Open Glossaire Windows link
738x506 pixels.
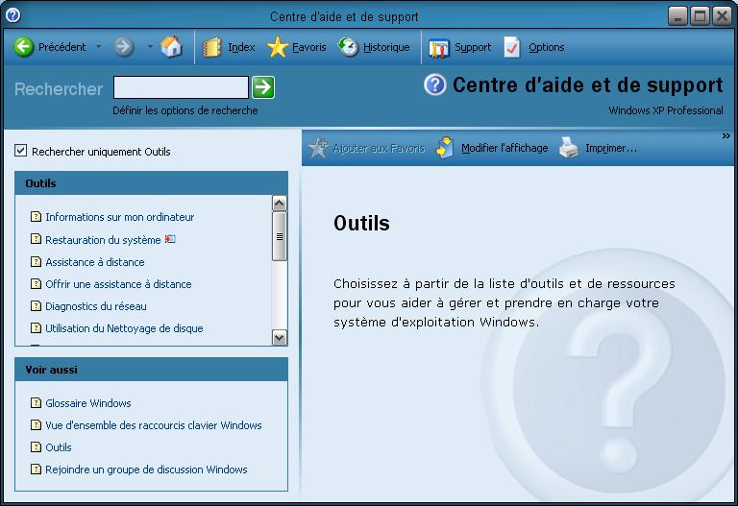87,403
